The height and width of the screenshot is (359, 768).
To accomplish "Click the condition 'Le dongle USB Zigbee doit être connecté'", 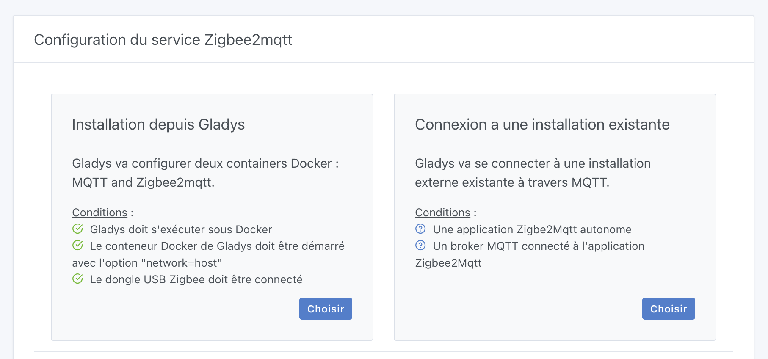I will coord(196,279).
